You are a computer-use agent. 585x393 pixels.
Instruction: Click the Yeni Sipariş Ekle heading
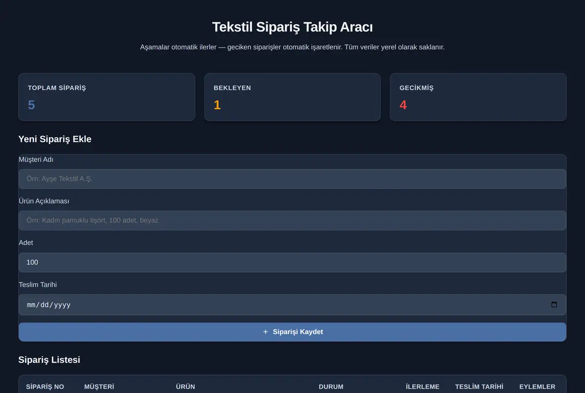[x=55, y=139]
